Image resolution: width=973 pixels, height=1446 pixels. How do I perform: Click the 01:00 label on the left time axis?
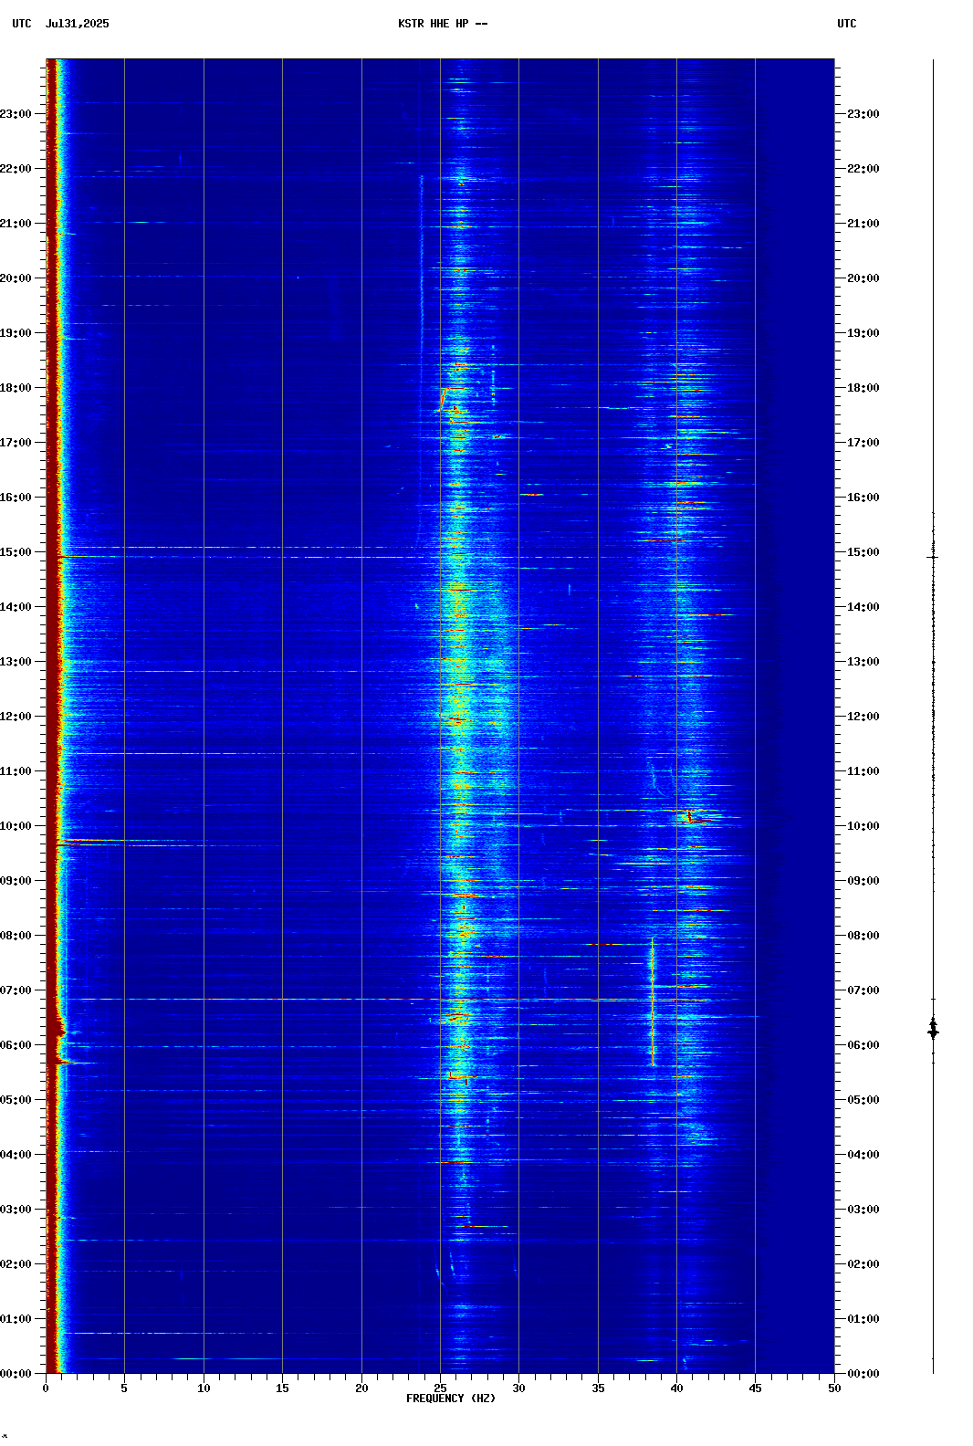coord(16,1319)
